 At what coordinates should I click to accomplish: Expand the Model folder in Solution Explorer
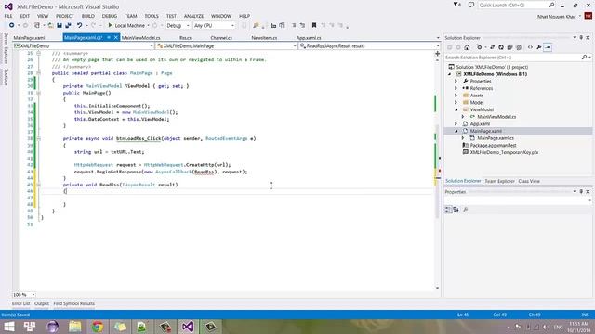click(456, 103)
